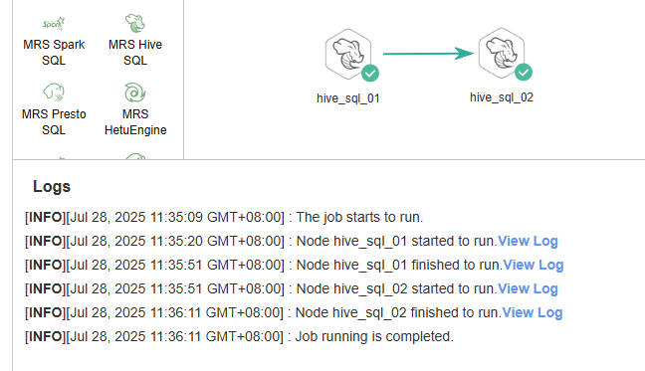Click the Logs panel heading
This screenshot has height=371, width=645.
(x=52, y=187)
